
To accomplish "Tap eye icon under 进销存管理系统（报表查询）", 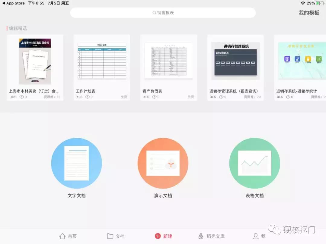I will tap(221, 97).
